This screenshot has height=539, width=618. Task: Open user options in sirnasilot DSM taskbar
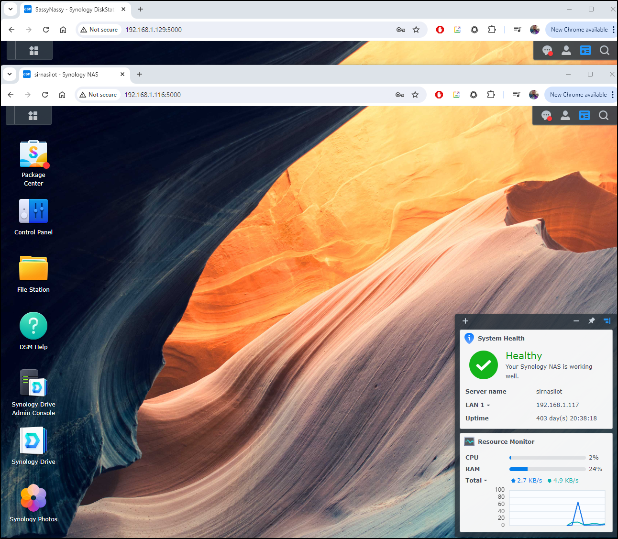pos(565,115)
